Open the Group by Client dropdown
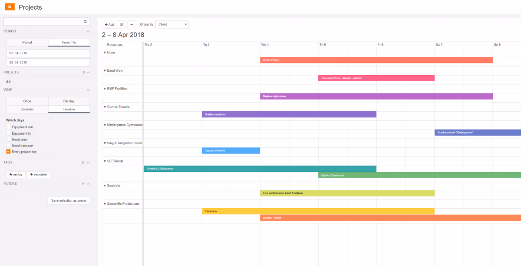The height and width of the screenshot is (266, 521). coord(172,24)
